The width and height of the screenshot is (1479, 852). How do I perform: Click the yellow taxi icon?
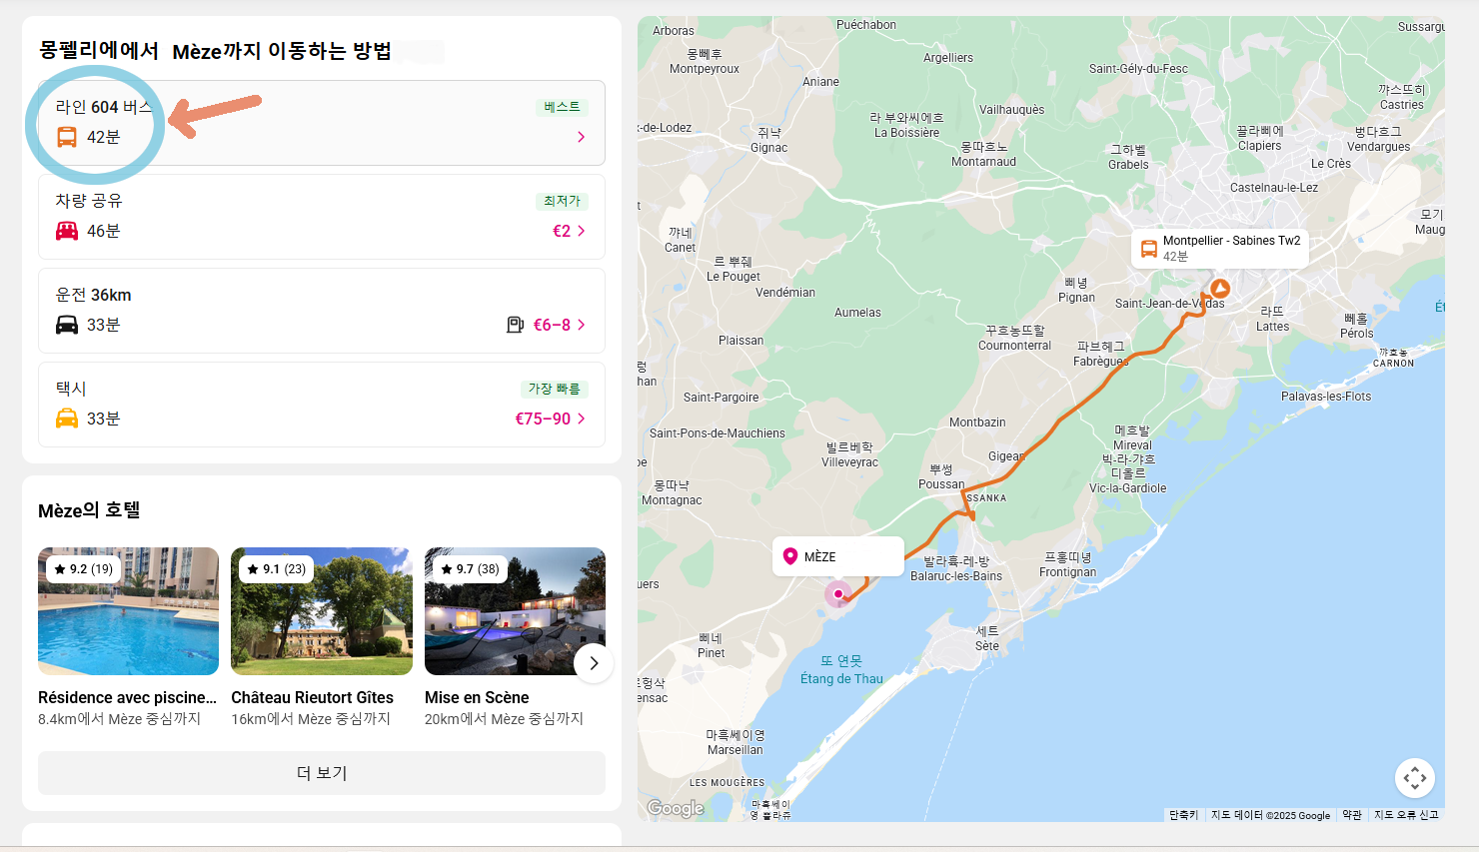point(67,419)
